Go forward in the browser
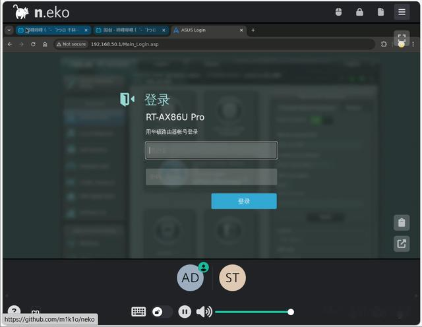Image resolution: width=422 pixels, height=327 pixels. (x=22, y=44)
